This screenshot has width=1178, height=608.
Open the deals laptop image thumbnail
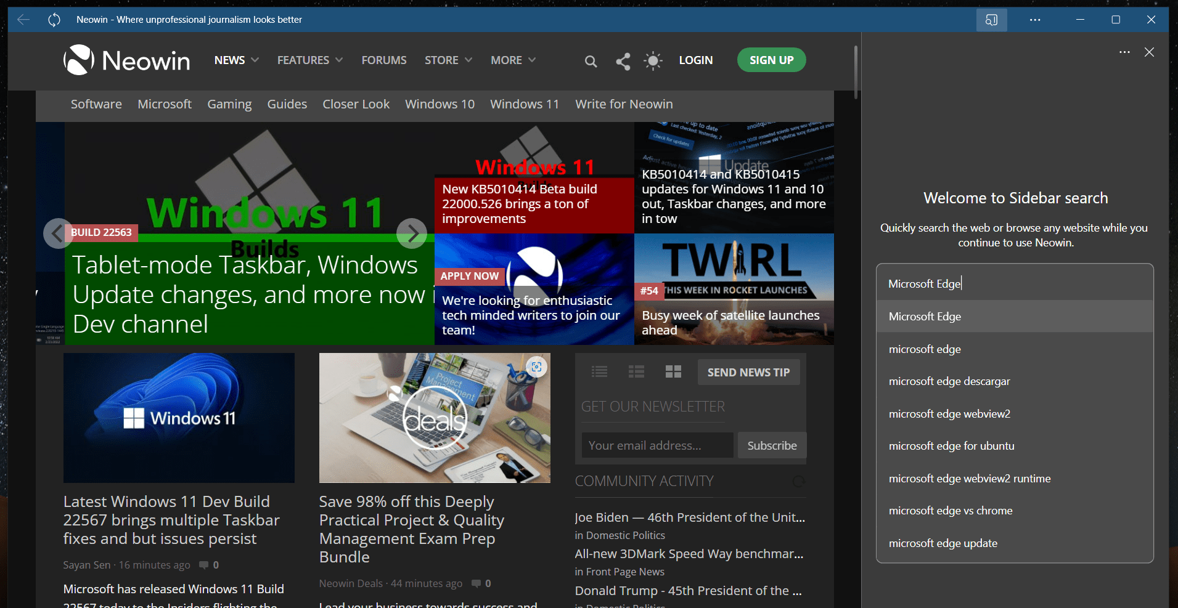(x=435, y=418)
